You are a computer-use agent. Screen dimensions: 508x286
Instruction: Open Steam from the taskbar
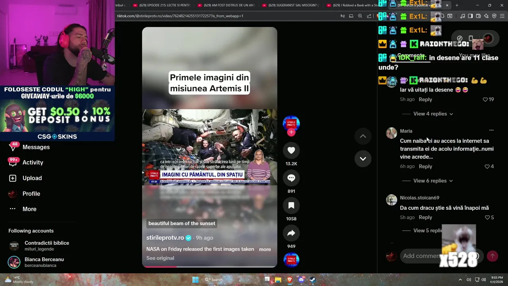point(312,280)
